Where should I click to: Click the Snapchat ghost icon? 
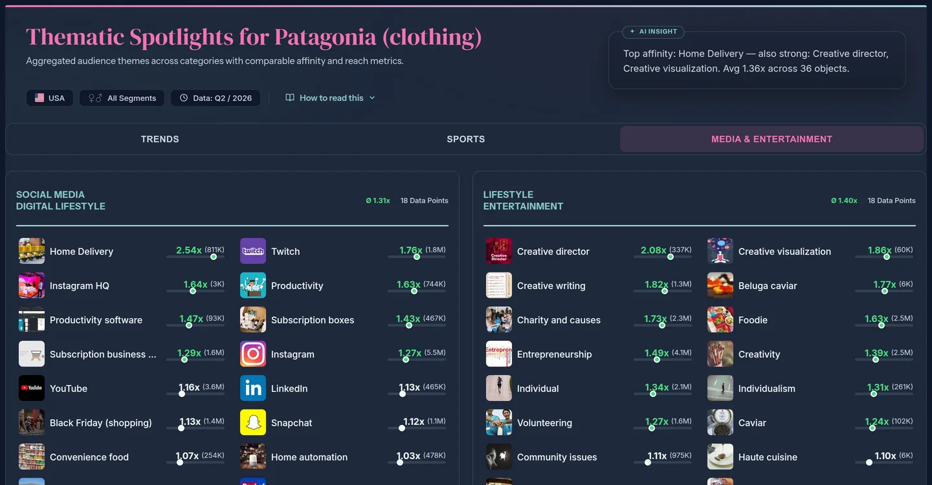coord(253,422)
